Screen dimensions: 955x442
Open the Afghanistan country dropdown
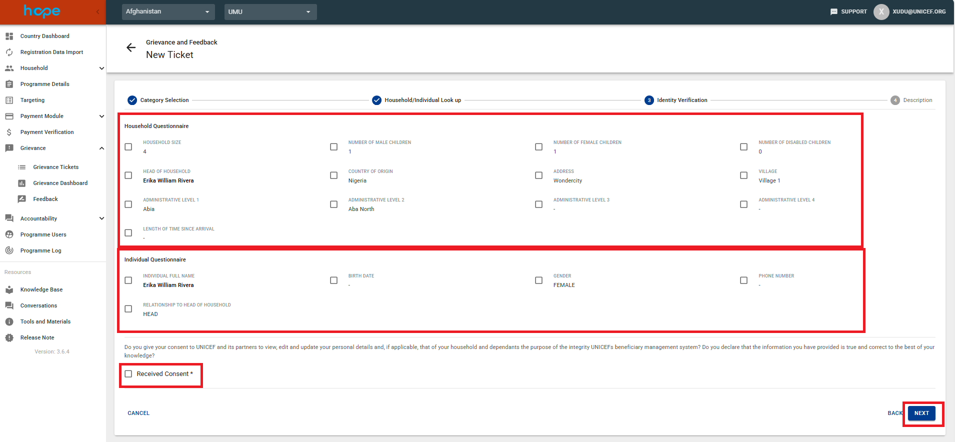[168, 11]
